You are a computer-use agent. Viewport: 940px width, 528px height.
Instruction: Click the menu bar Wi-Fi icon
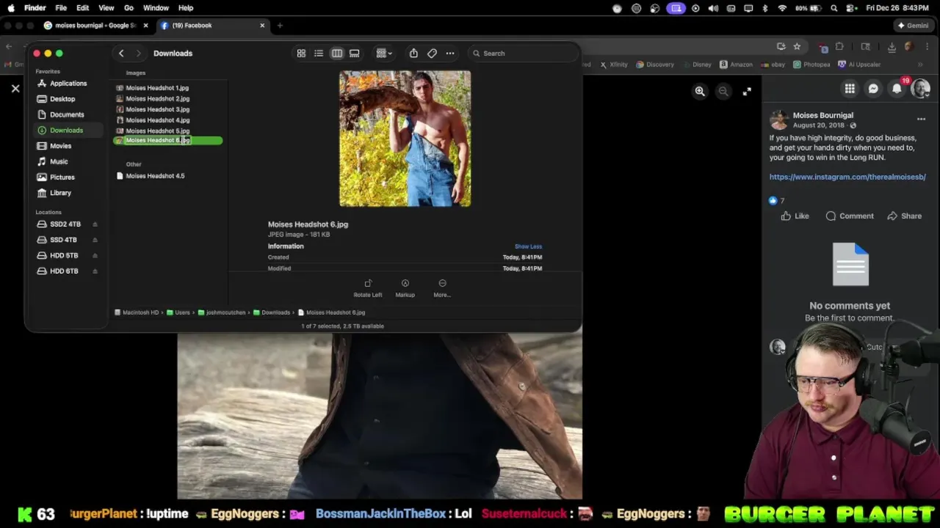pos(782,8)
